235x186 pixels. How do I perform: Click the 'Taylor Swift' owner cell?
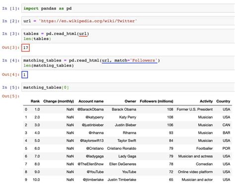click(x=127, y=140)
